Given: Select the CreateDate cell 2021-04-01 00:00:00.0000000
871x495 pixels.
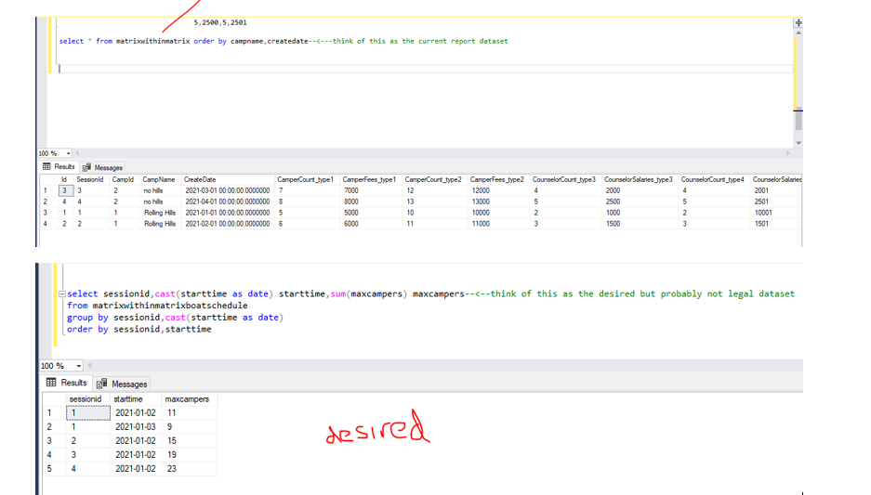Looking at the screenshot, I should click(x=228, y=202).
